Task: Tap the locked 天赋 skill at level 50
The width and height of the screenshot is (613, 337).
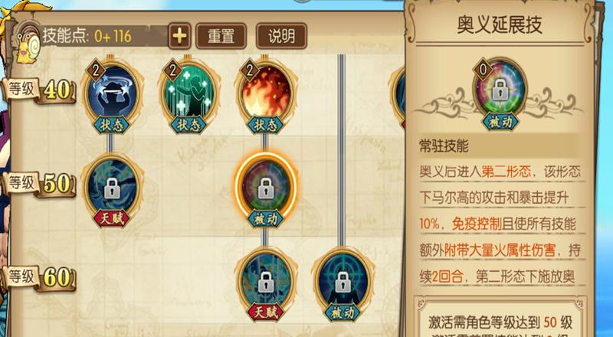Action: [x=112, y=190]
